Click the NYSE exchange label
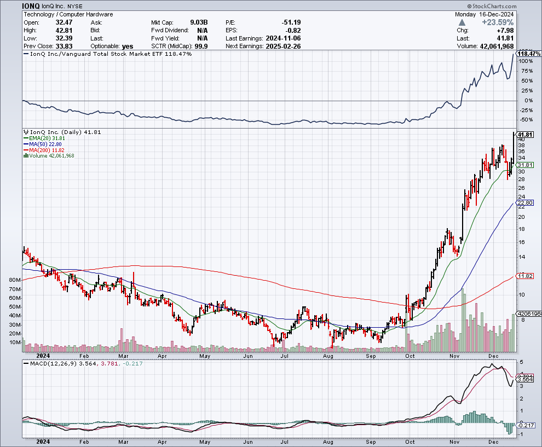This screenshot has width=542, height=447. click(74, 6)
